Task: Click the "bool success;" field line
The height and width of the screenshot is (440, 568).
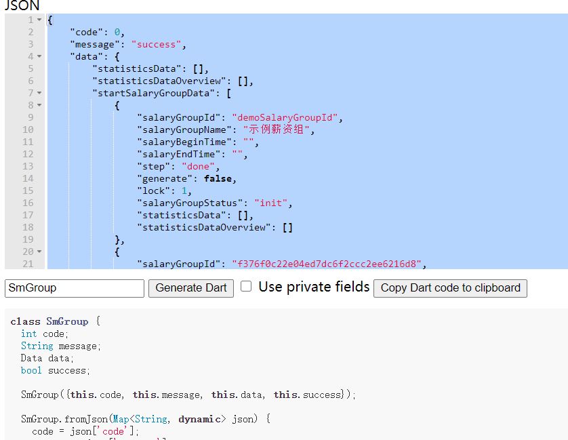Action: coord(55,370)
